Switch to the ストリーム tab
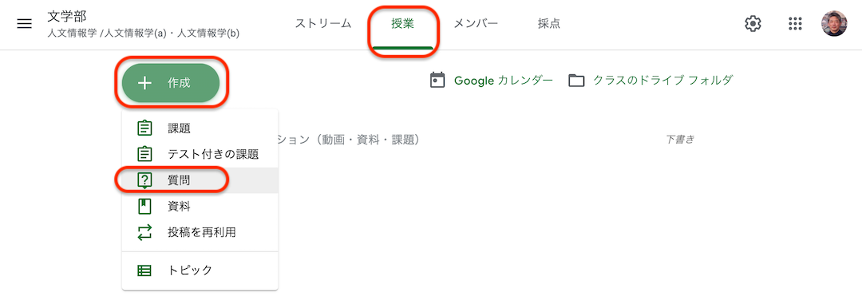 click(323, 24)
